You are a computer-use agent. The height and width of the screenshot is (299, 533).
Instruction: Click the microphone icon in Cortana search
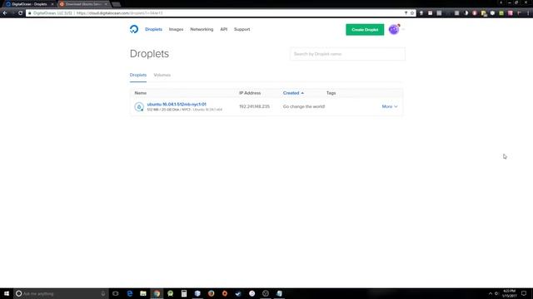point(103,293)
